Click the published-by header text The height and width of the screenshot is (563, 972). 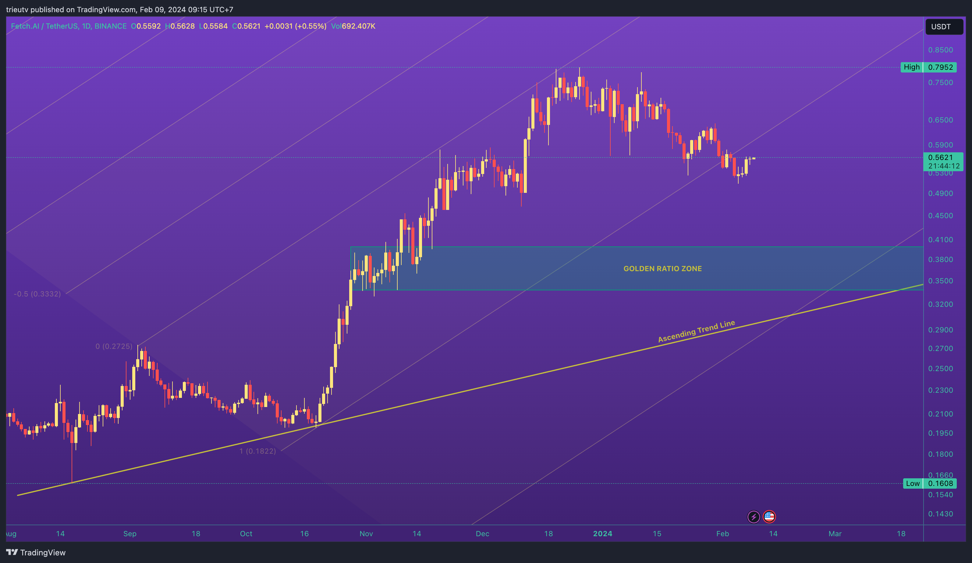click(x=119, y=9)
